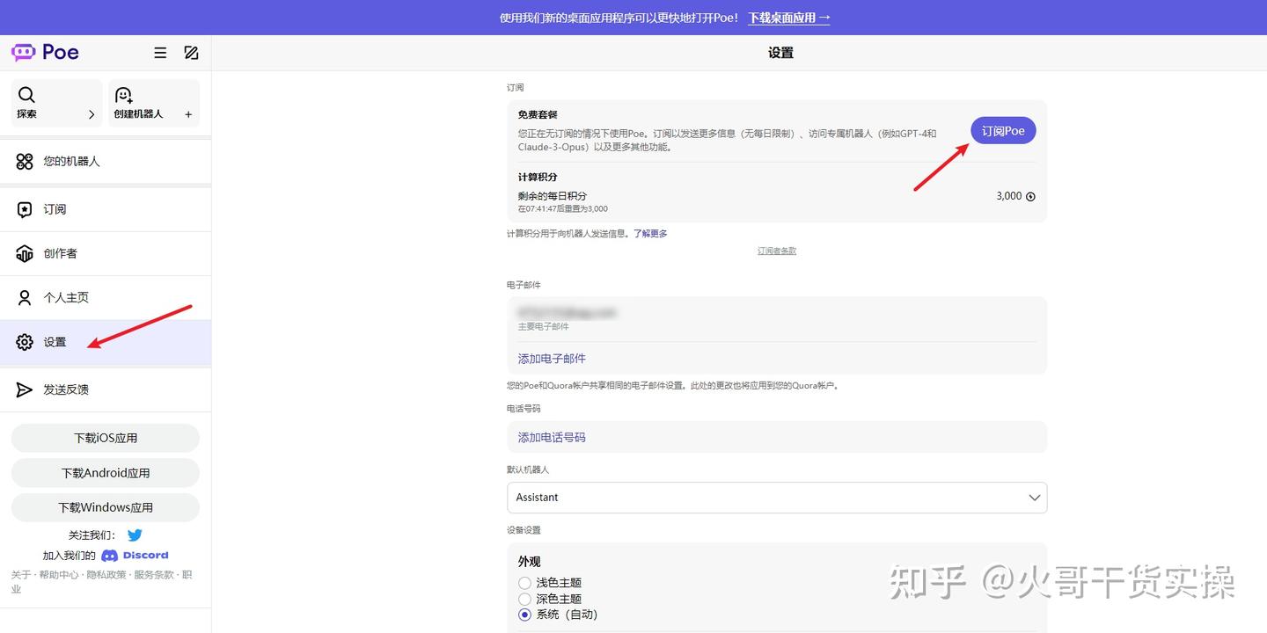Image resolution: width=1267 pixels, height=633 pixels.
Task: Enable the 系统（自动）appearance option
Action: [524, 614]
